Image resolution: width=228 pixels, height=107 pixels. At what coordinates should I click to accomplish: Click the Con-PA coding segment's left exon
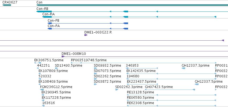pyautogui.click(x=50, y=29)
